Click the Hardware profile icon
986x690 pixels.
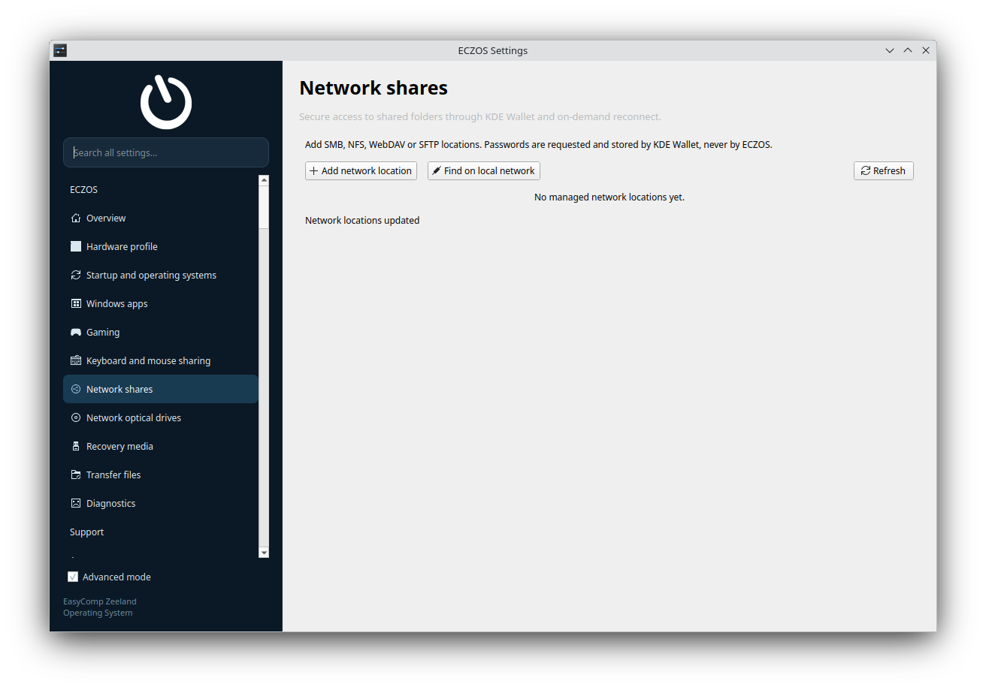(75, 246)
